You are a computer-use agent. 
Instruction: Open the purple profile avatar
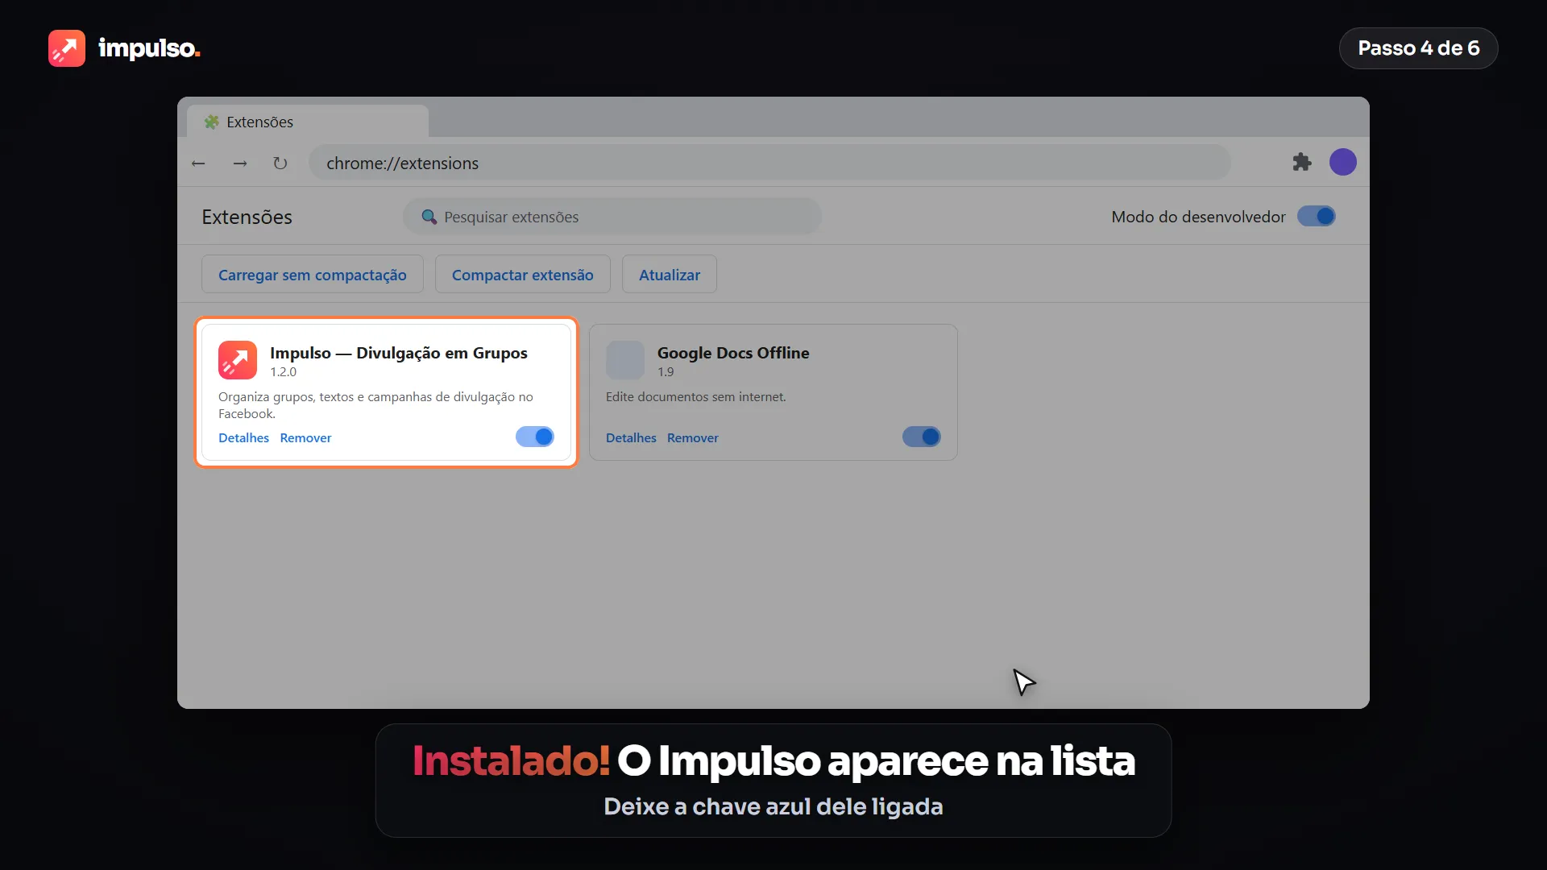(x=1343, y=162)
